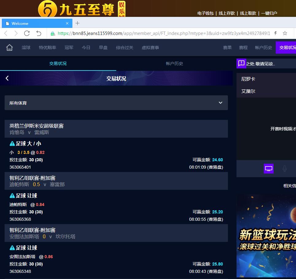This screenshot has height=279, width=296.
Task: Click the back arrow beside 交易状况 header
Action: pyautogui.click(x=7, y=78)
